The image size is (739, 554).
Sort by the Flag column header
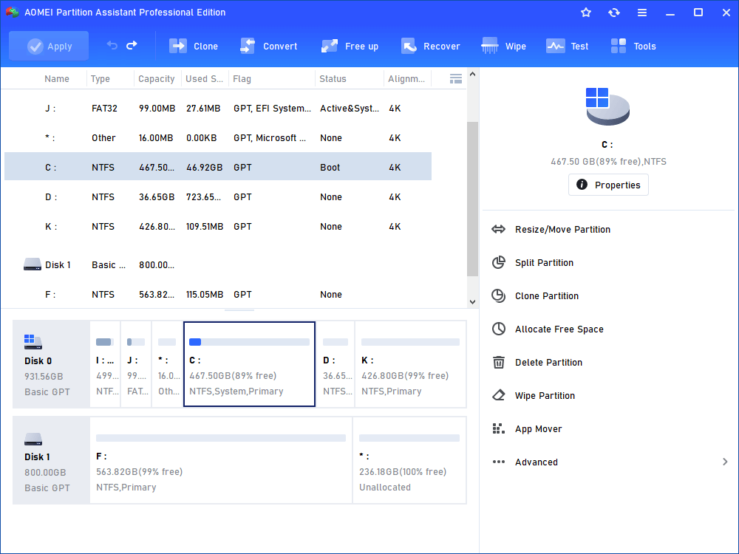pos(242,79)
